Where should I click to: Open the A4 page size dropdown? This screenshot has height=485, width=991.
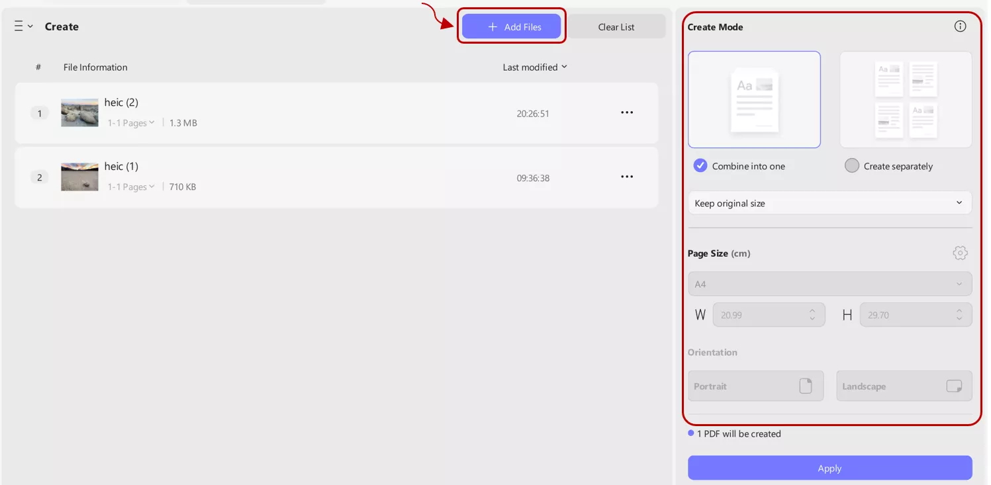pos(829,284)
